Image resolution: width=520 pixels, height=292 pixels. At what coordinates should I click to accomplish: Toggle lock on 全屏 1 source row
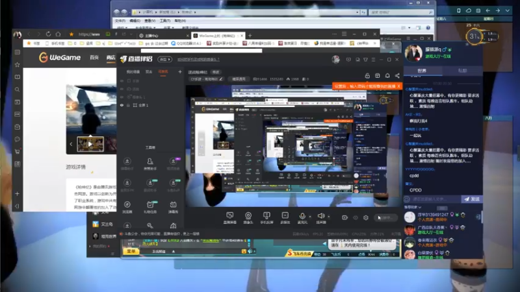click(x=128, y=105)
